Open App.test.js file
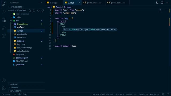 point(26,34)
